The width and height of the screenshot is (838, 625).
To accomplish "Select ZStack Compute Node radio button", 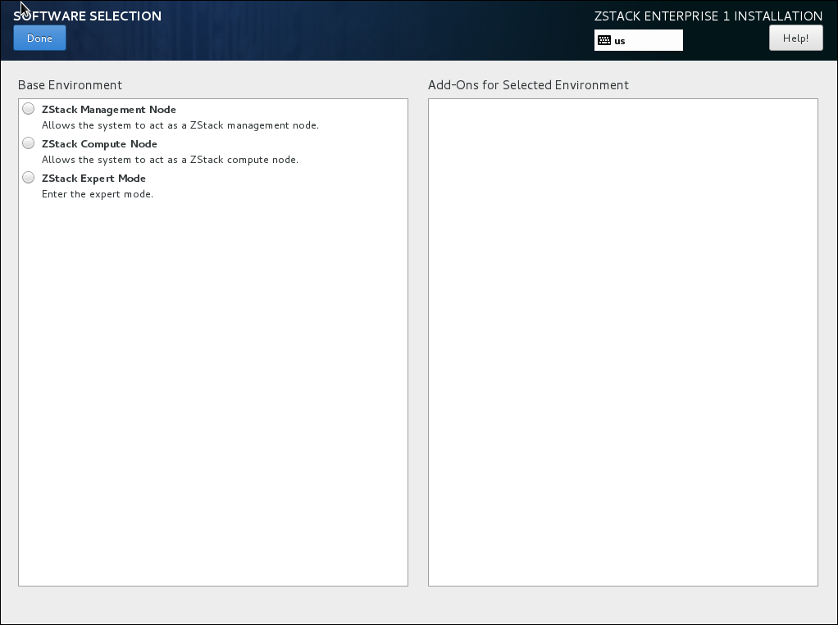I will (29, 143).
